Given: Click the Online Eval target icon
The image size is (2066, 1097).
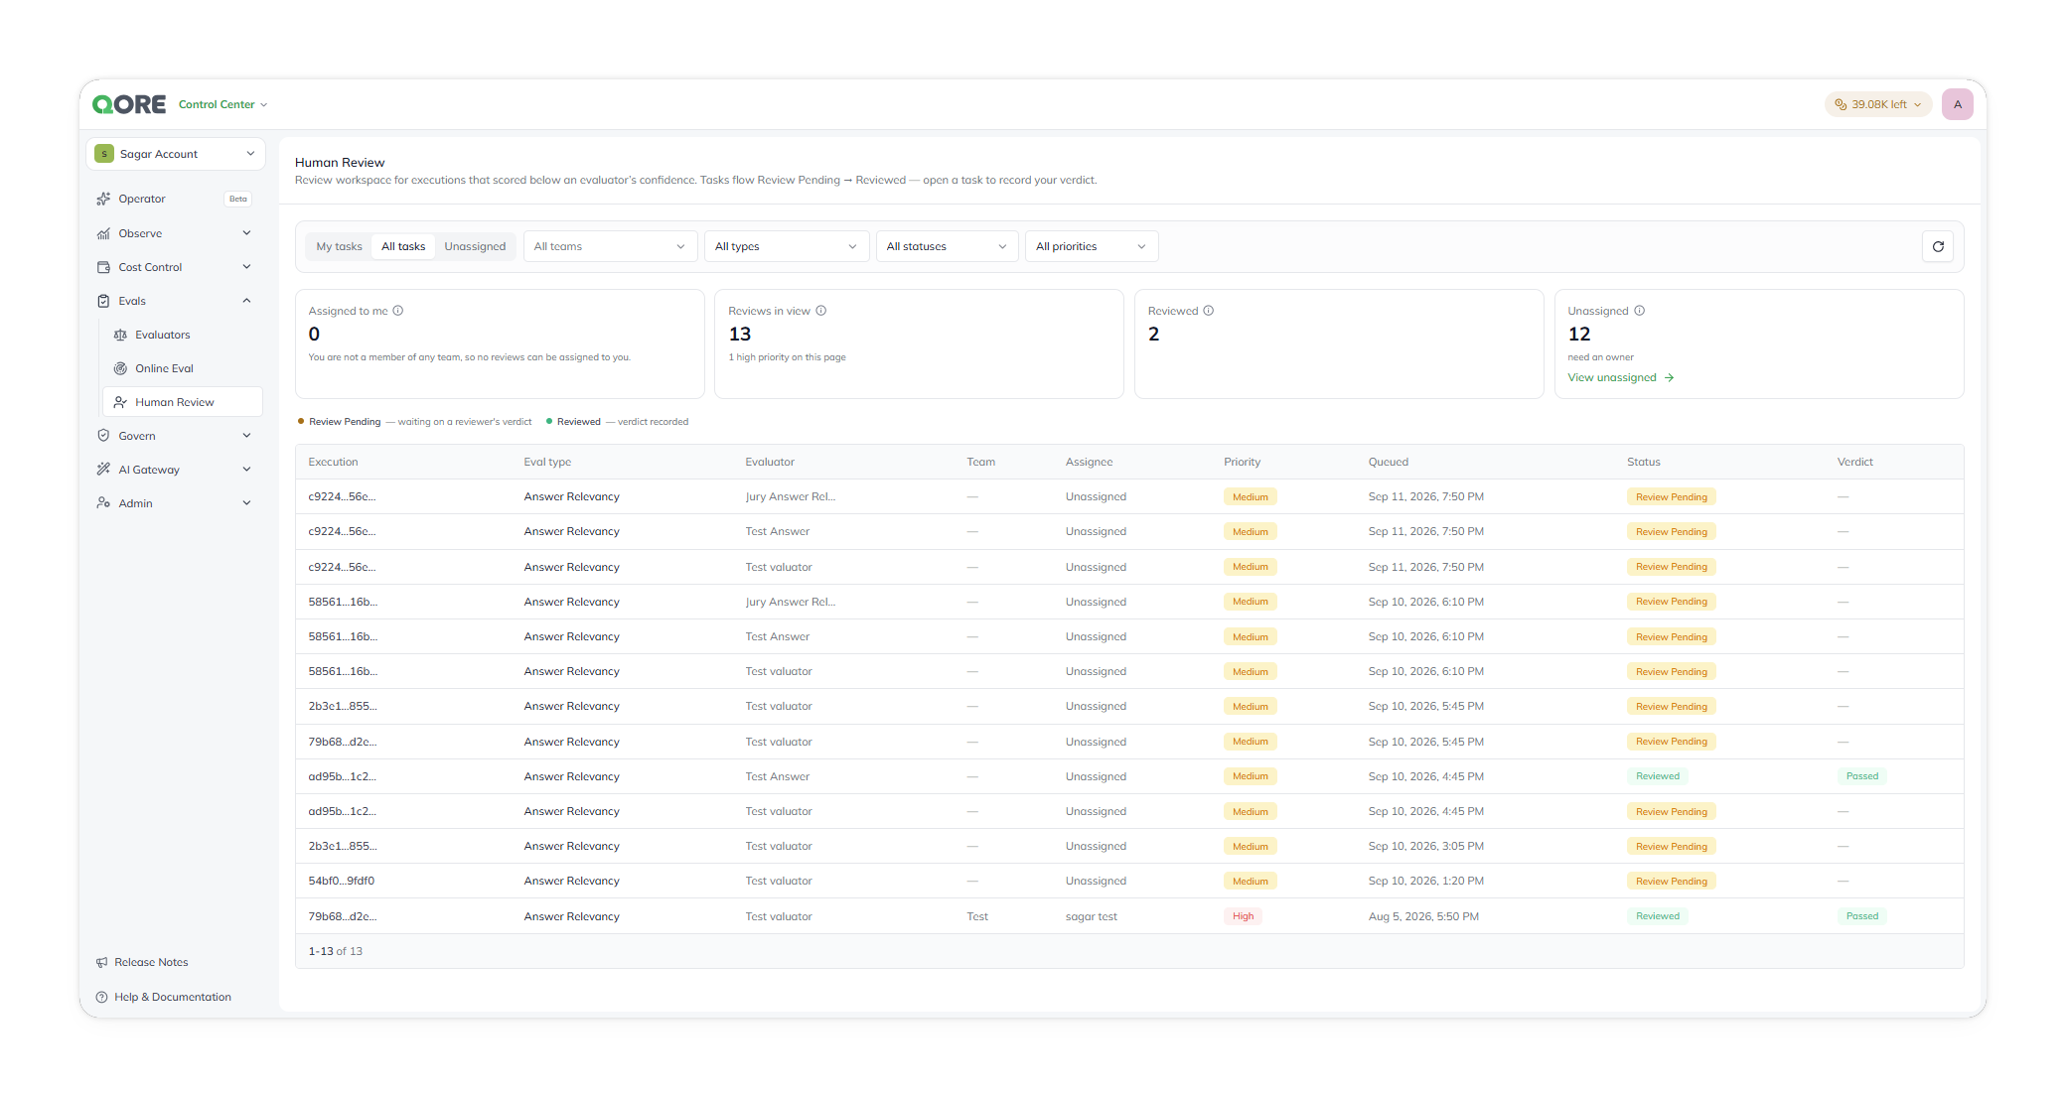Looking at the screenshot, I should [x=120, y=368].
